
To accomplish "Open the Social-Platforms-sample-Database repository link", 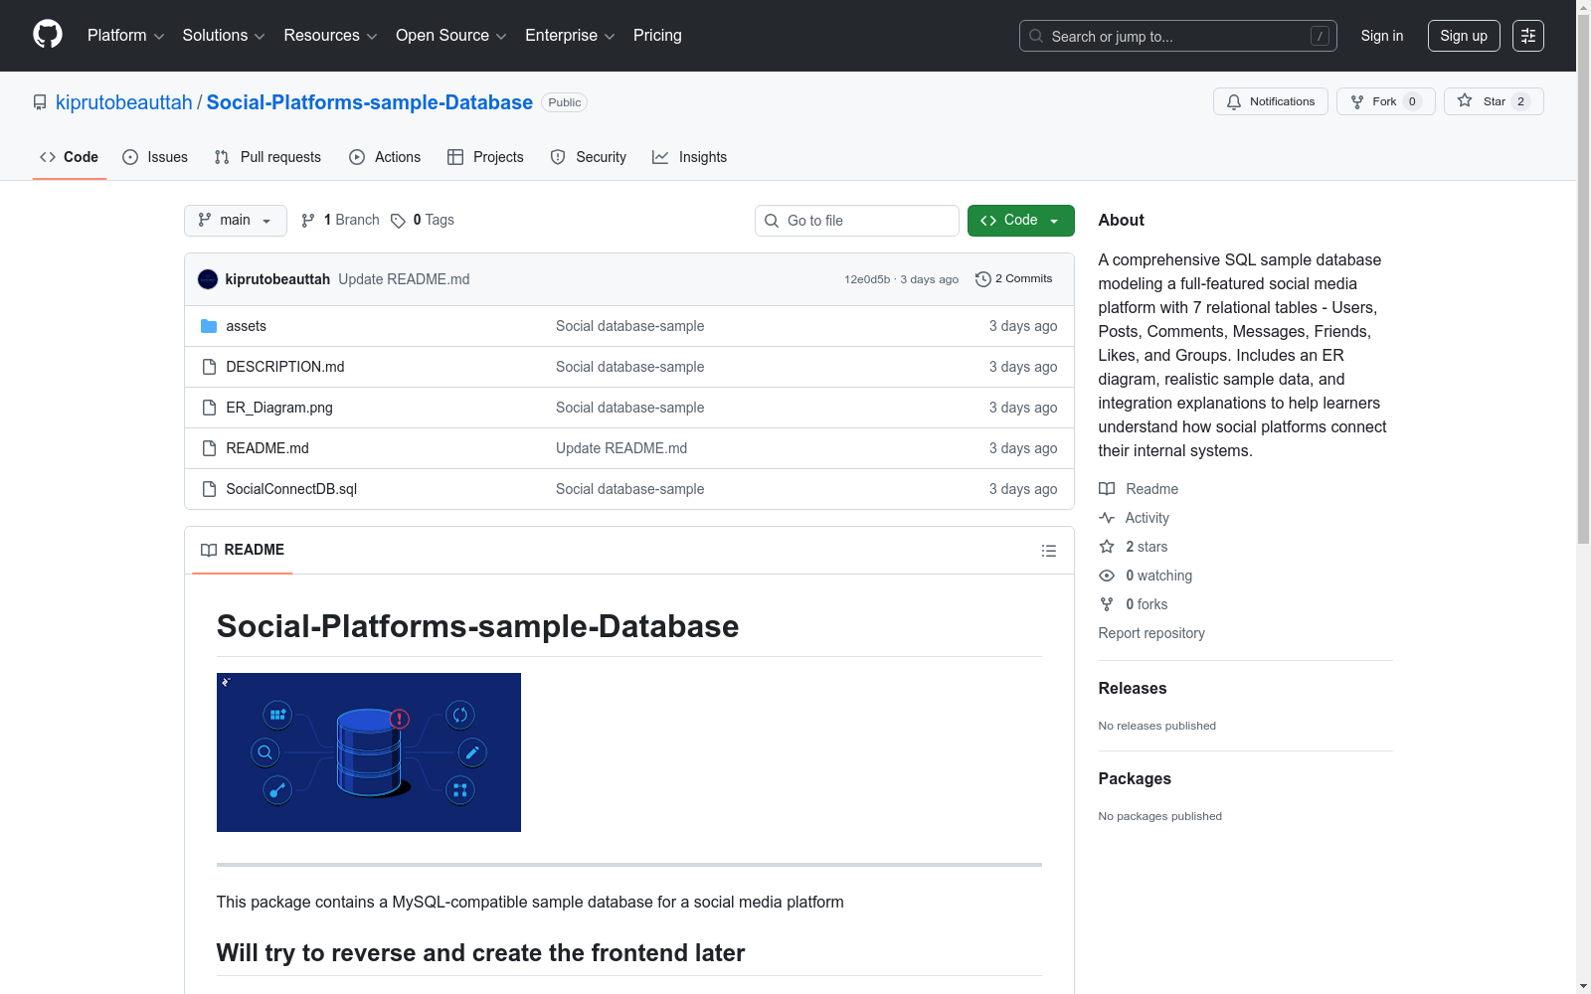I will pos(370,102).
